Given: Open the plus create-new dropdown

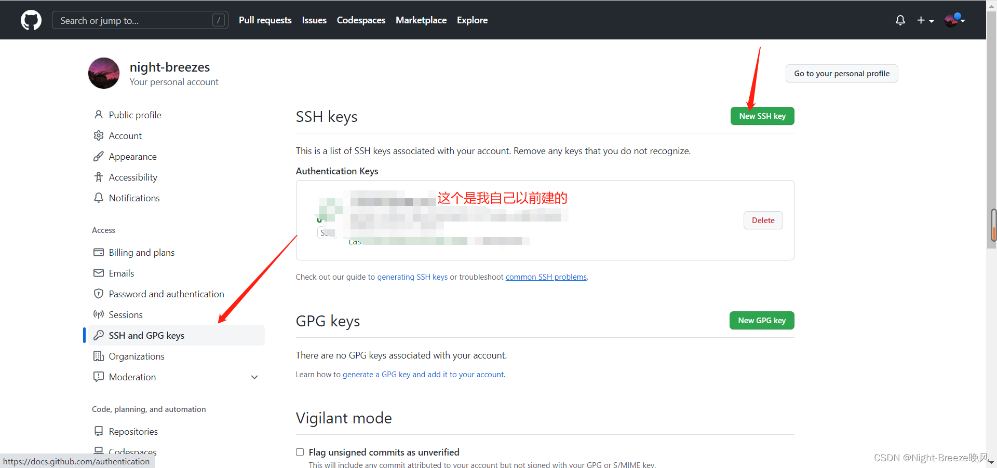Looking at the screenshot, I should coord(925,20).
